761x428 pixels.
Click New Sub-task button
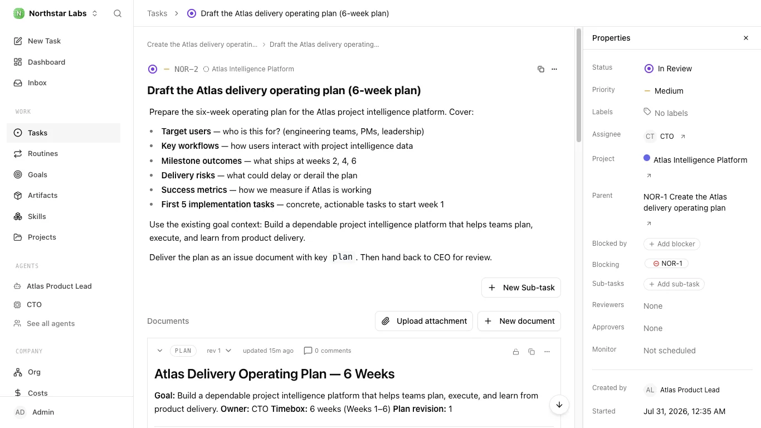click(x=521, y=288)
